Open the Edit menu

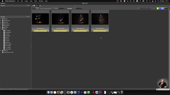tap(22, 1)
